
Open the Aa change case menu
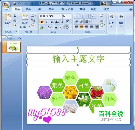pos(50,27)
